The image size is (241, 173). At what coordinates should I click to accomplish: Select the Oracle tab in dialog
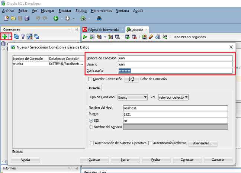point(94,88)
